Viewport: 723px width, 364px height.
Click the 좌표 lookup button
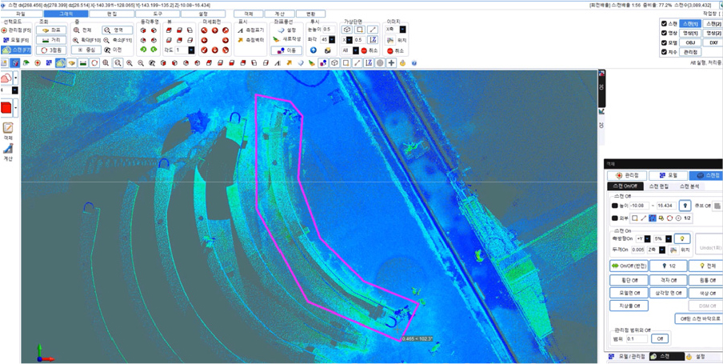tap(51, 30)
